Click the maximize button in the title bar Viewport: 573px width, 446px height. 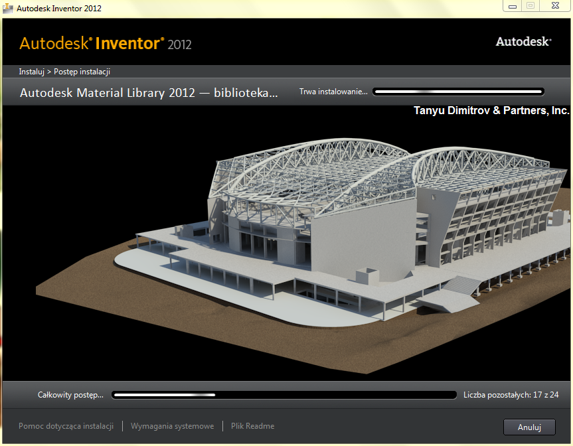[531, 6]
